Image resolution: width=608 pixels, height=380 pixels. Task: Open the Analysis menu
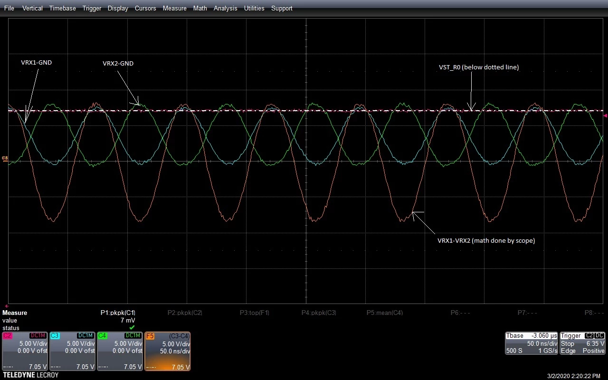(x=225, y=8)
